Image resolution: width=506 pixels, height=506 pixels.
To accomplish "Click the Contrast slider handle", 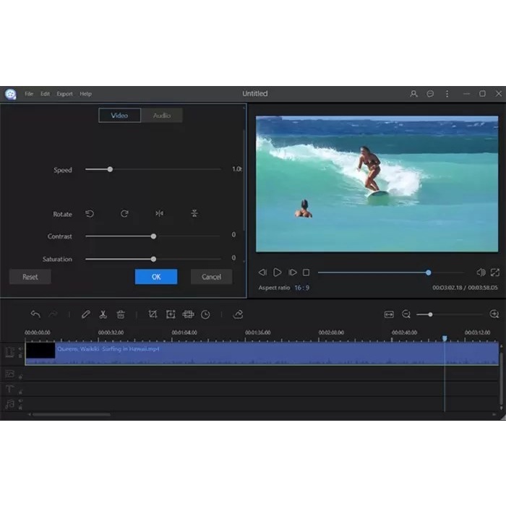I will click(x=153, y=236).
